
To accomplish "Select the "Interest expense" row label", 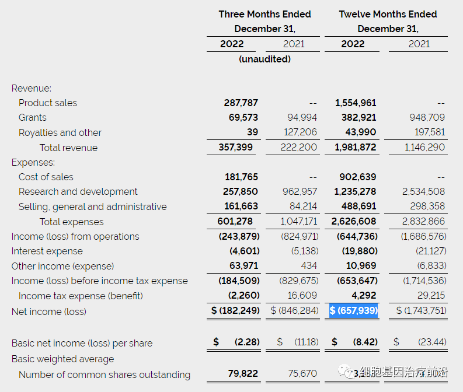I will click(x=47, y=251).
